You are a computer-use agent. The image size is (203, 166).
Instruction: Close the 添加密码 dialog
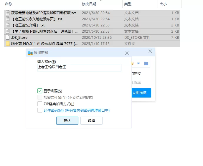click(127, 53)
